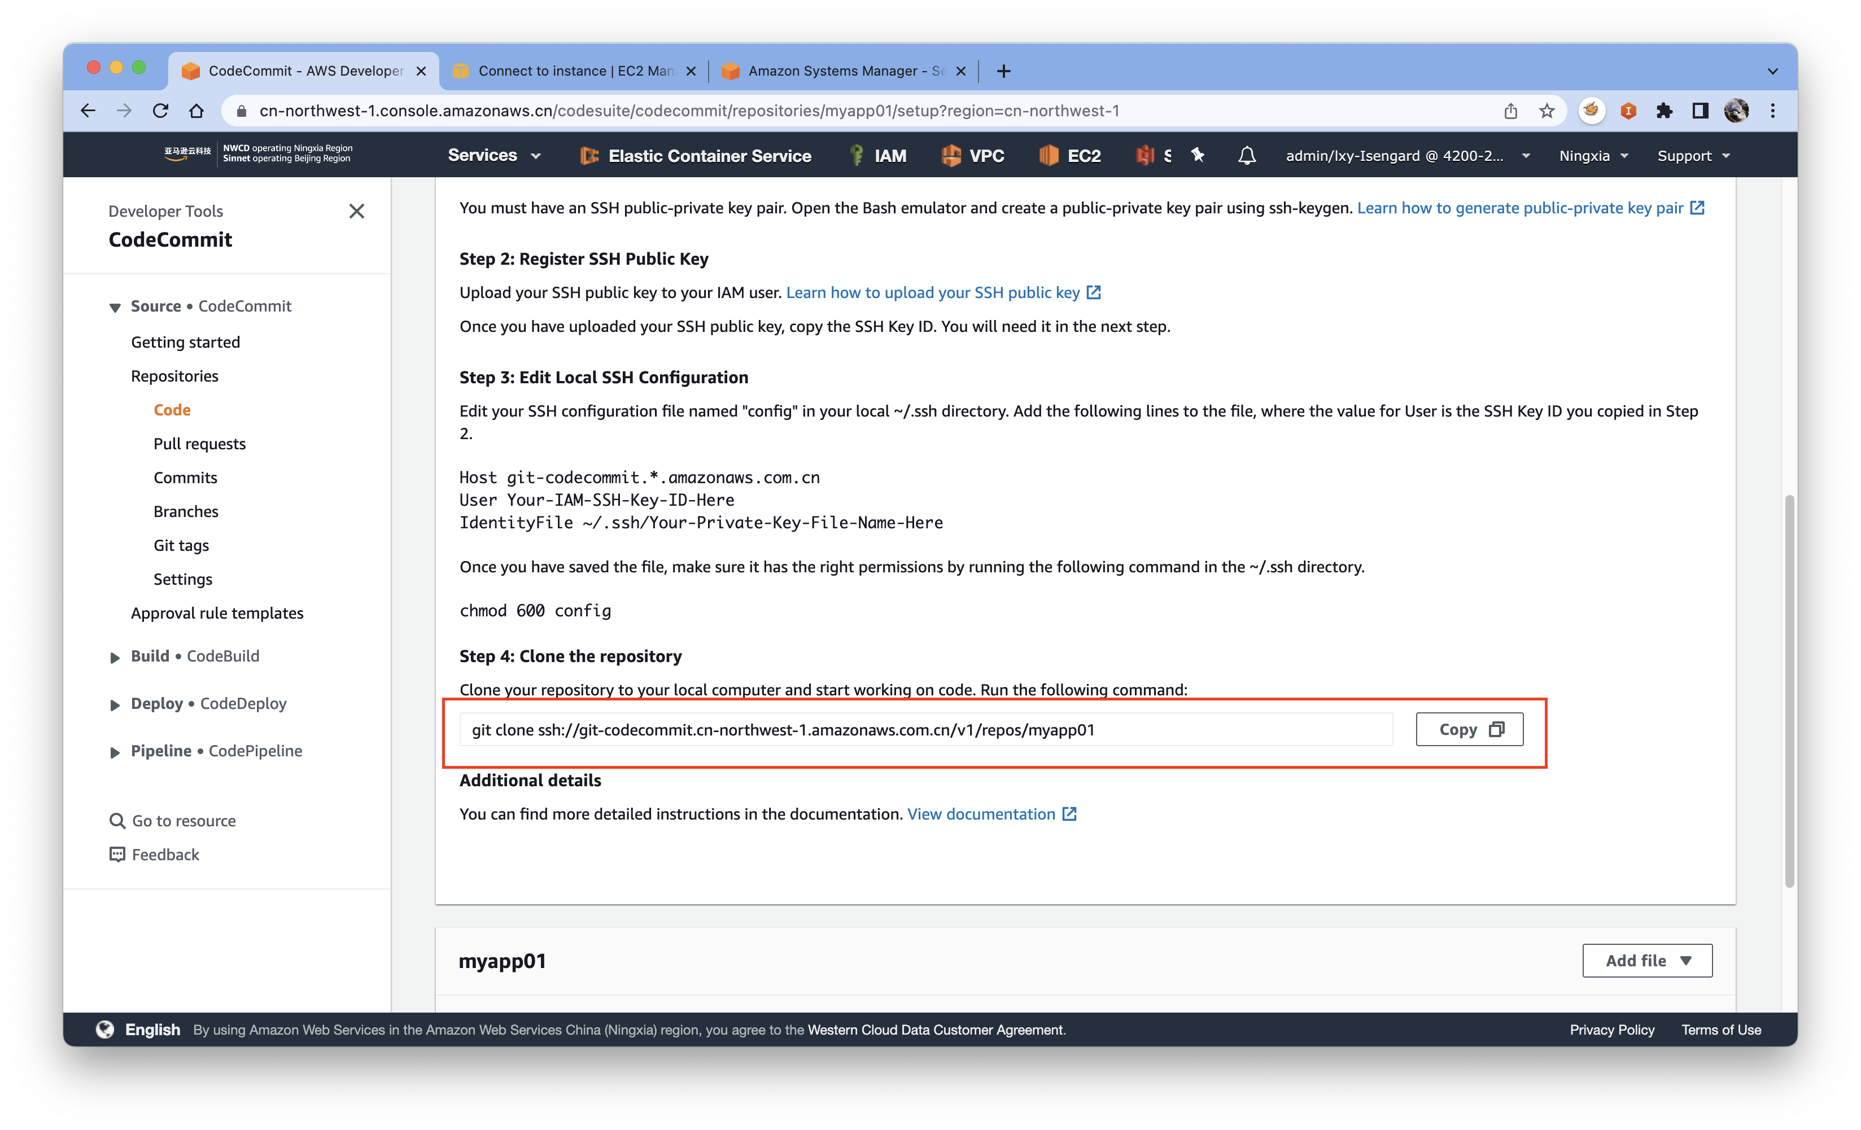Open the Ningxia region dropdown

click(1593, 155)
